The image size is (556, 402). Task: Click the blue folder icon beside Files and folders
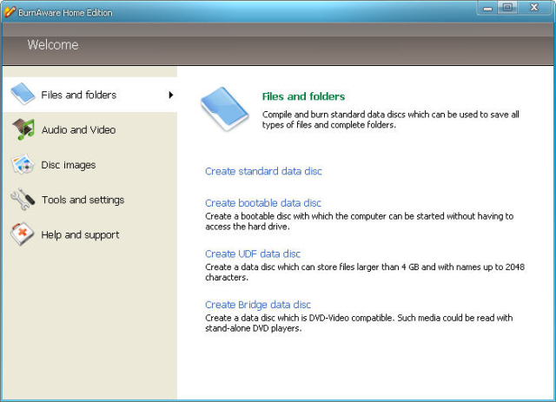(x=23, y=94)
